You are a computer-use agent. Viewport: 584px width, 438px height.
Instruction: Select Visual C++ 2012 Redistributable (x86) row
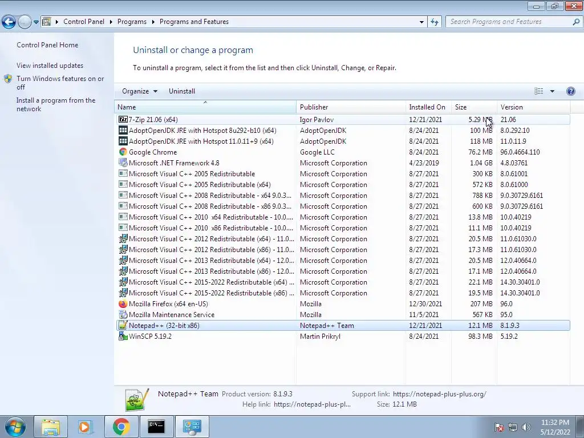point(343,250)
